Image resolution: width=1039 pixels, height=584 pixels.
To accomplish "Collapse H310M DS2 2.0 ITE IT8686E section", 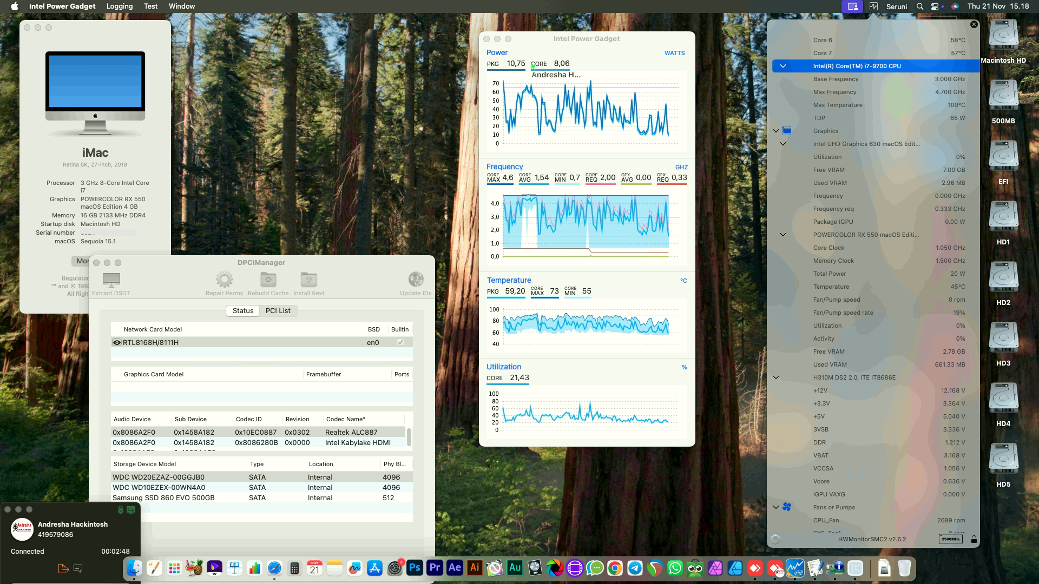I will (776, 377).
